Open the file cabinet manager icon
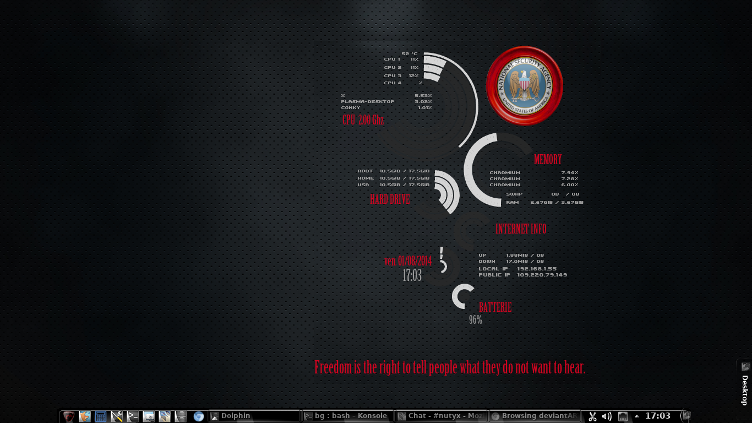This screenshot has height=423, width=752. [181, 416]
